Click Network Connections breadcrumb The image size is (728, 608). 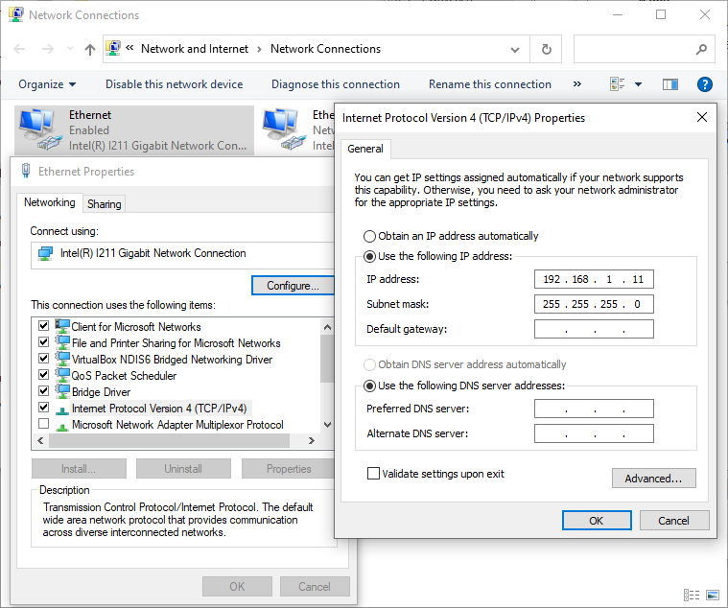coord(325,49)
